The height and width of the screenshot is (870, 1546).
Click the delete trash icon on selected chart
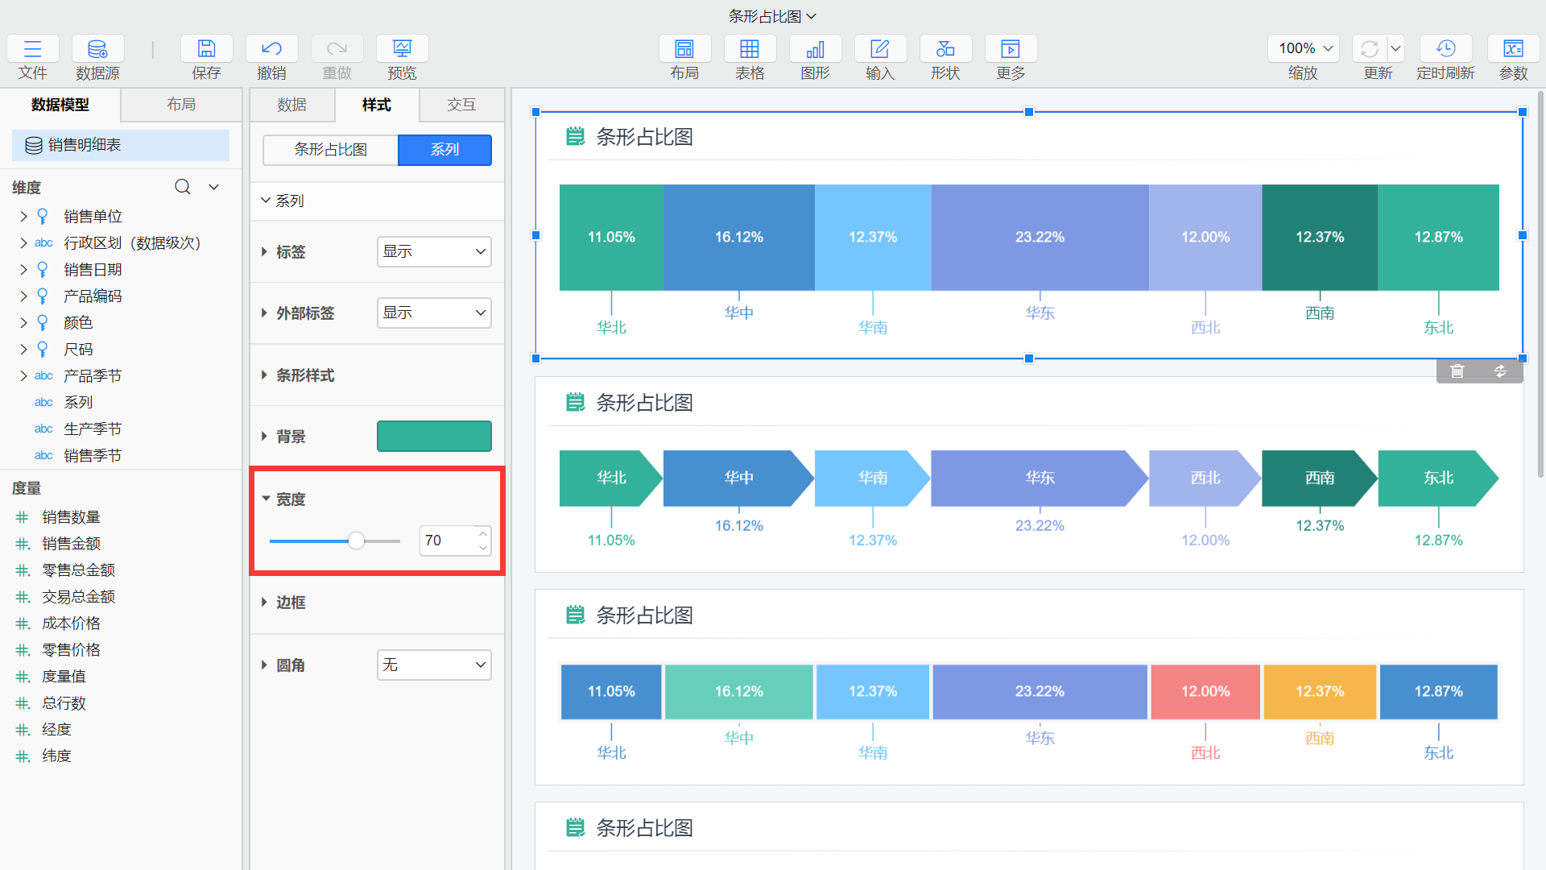(x=1457, y=371)
